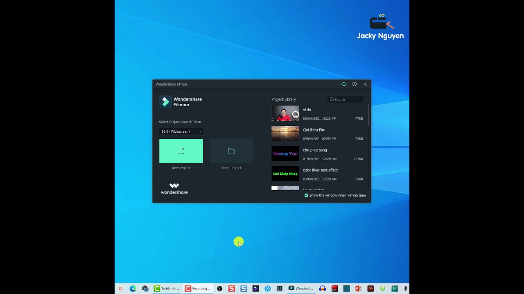Click the 73KB file size value
The width and height of the screenshot is (524, 294).
click(x=359, y=139)
